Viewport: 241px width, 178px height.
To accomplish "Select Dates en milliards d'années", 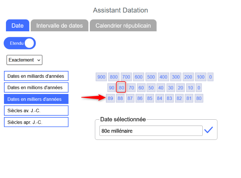I will click(36, 76).
